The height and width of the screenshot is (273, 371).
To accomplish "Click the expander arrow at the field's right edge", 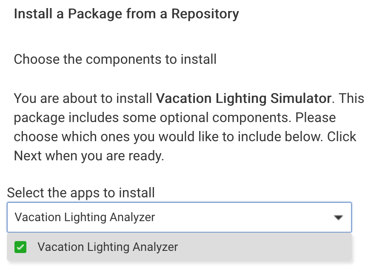I will point(338,217).
